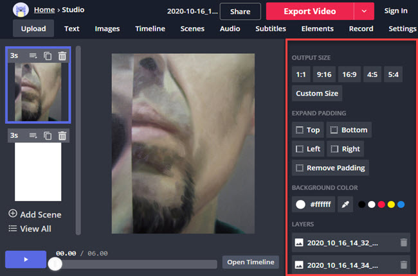Delete the 2020_10_16_14_34 layer
This screenshot has width=418, height=276.
pyautogui.click(x=404, y=265)
